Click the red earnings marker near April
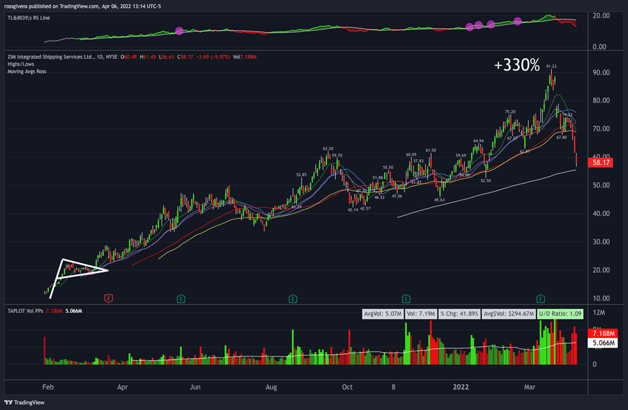Image resolution: width=628 pixels, height=410 pixels. [109, 298]
